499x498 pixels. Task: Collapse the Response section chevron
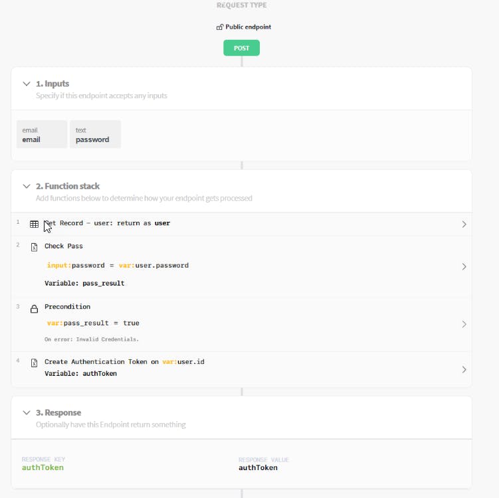click(27, 413)
